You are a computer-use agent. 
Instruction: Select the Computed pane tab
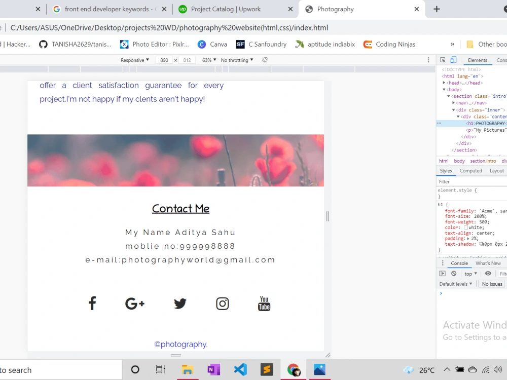[x=470, y=171]
